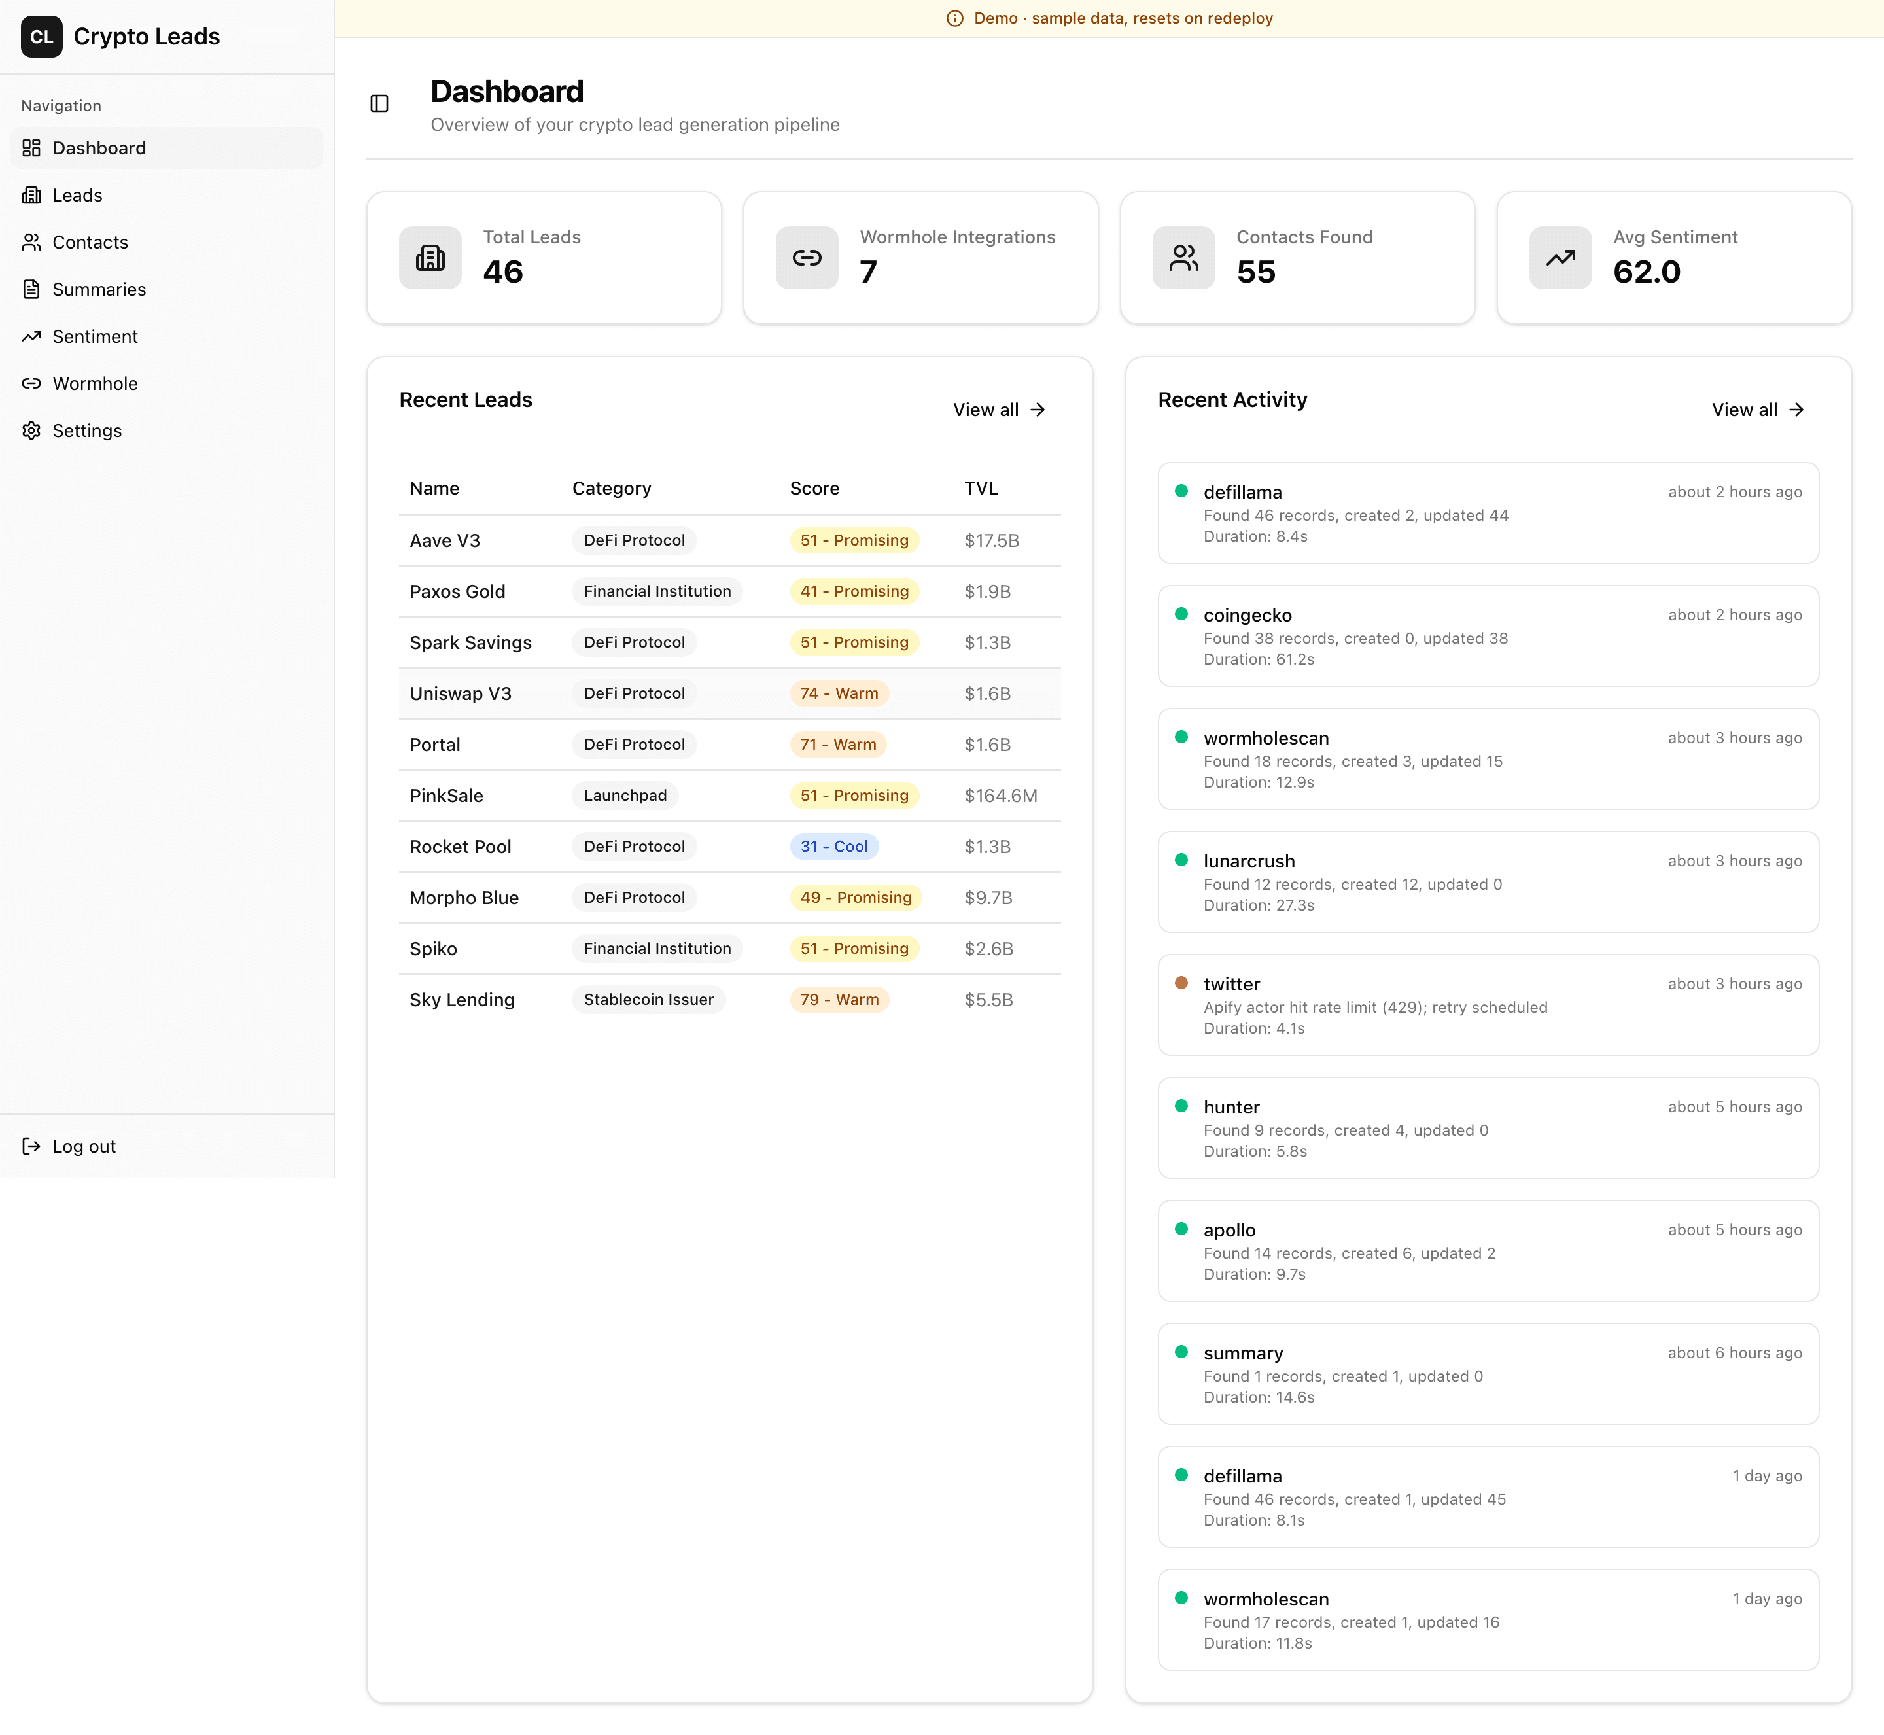
Task: Click the info icon in demo banner
Action: point(954,19)
